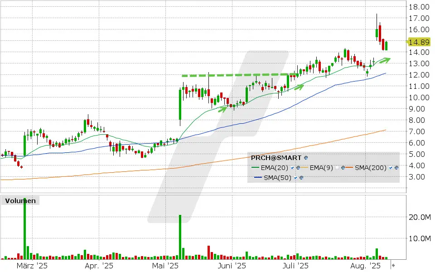Open settings icon for EMA(20)
This screenshot has height=272, width=435.
pyautogui.click(x=298, y=168)
